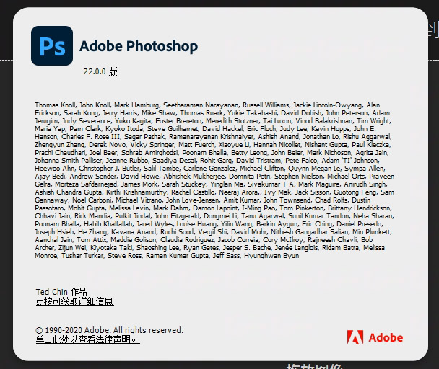Click Raman Kumar Gupta in the last credits line

pyautogui.click(x=175, y=256)
